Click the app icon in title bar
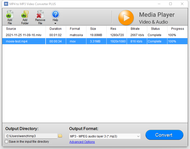Viewport: 190px width, 149px height. click(6, 4)
